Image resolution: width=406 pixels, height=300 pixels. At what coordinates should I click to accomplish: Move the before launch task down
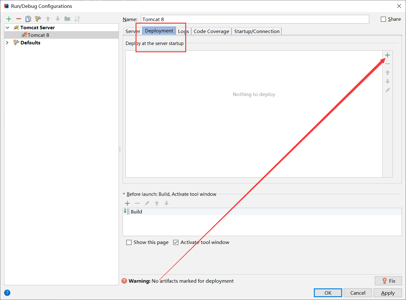(x=166, y=203)
